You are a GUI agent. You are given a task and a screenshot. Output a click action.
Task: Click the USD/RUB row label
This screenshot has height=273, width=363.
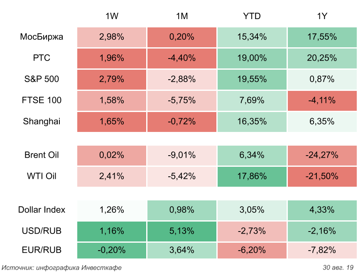[x=42, y=231]
